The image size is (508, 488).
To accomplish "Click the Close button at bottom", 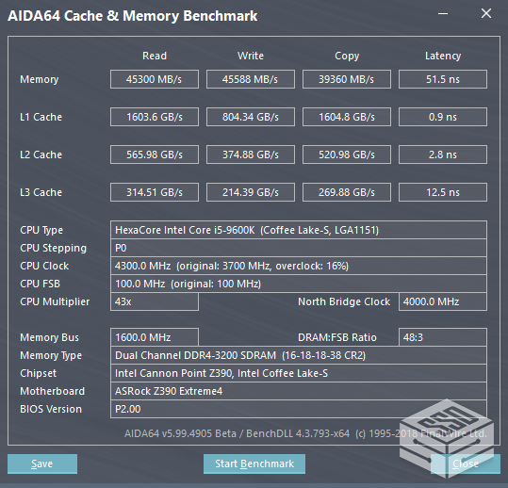I will point(466,464).
